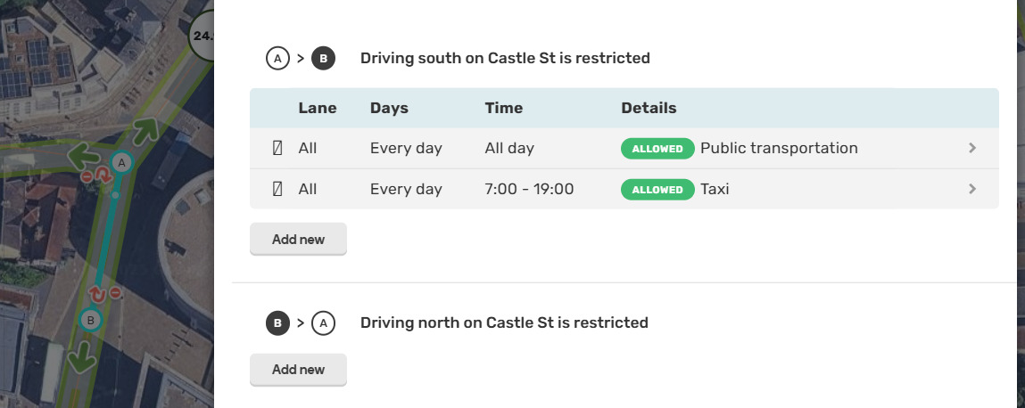Add new restriction for driving north
The image size is (1025, 408).
point(298,370)
